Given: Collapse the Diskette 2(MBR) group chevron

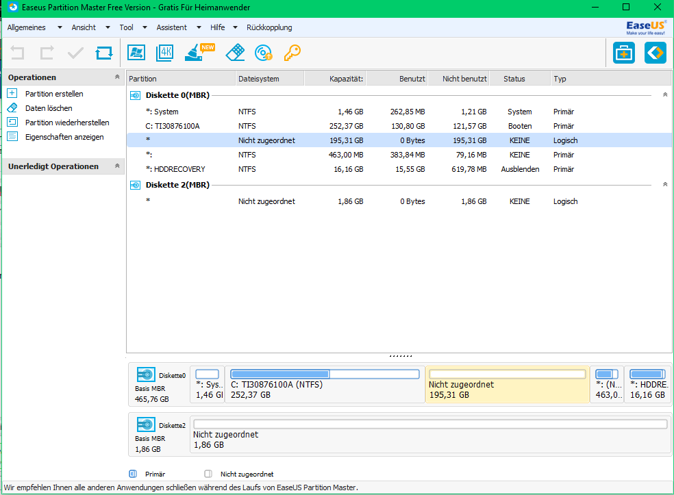Looking at the screenshot, I should (x=665, y=184).
